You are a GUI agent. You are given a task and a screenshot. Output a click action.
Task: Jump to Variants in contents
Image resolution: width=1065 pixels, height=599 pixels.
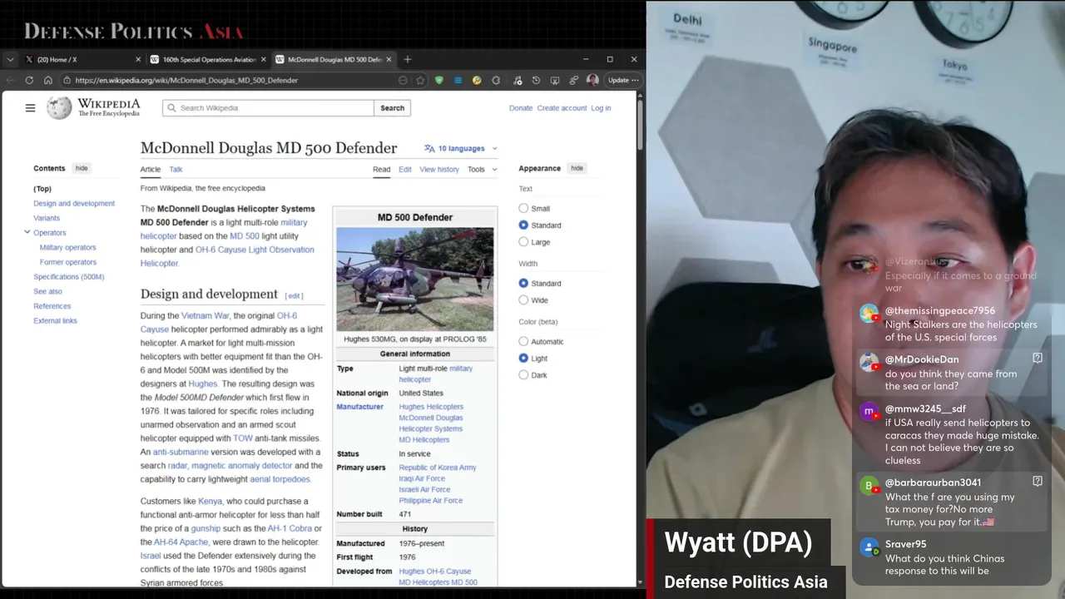click(47, 218)
